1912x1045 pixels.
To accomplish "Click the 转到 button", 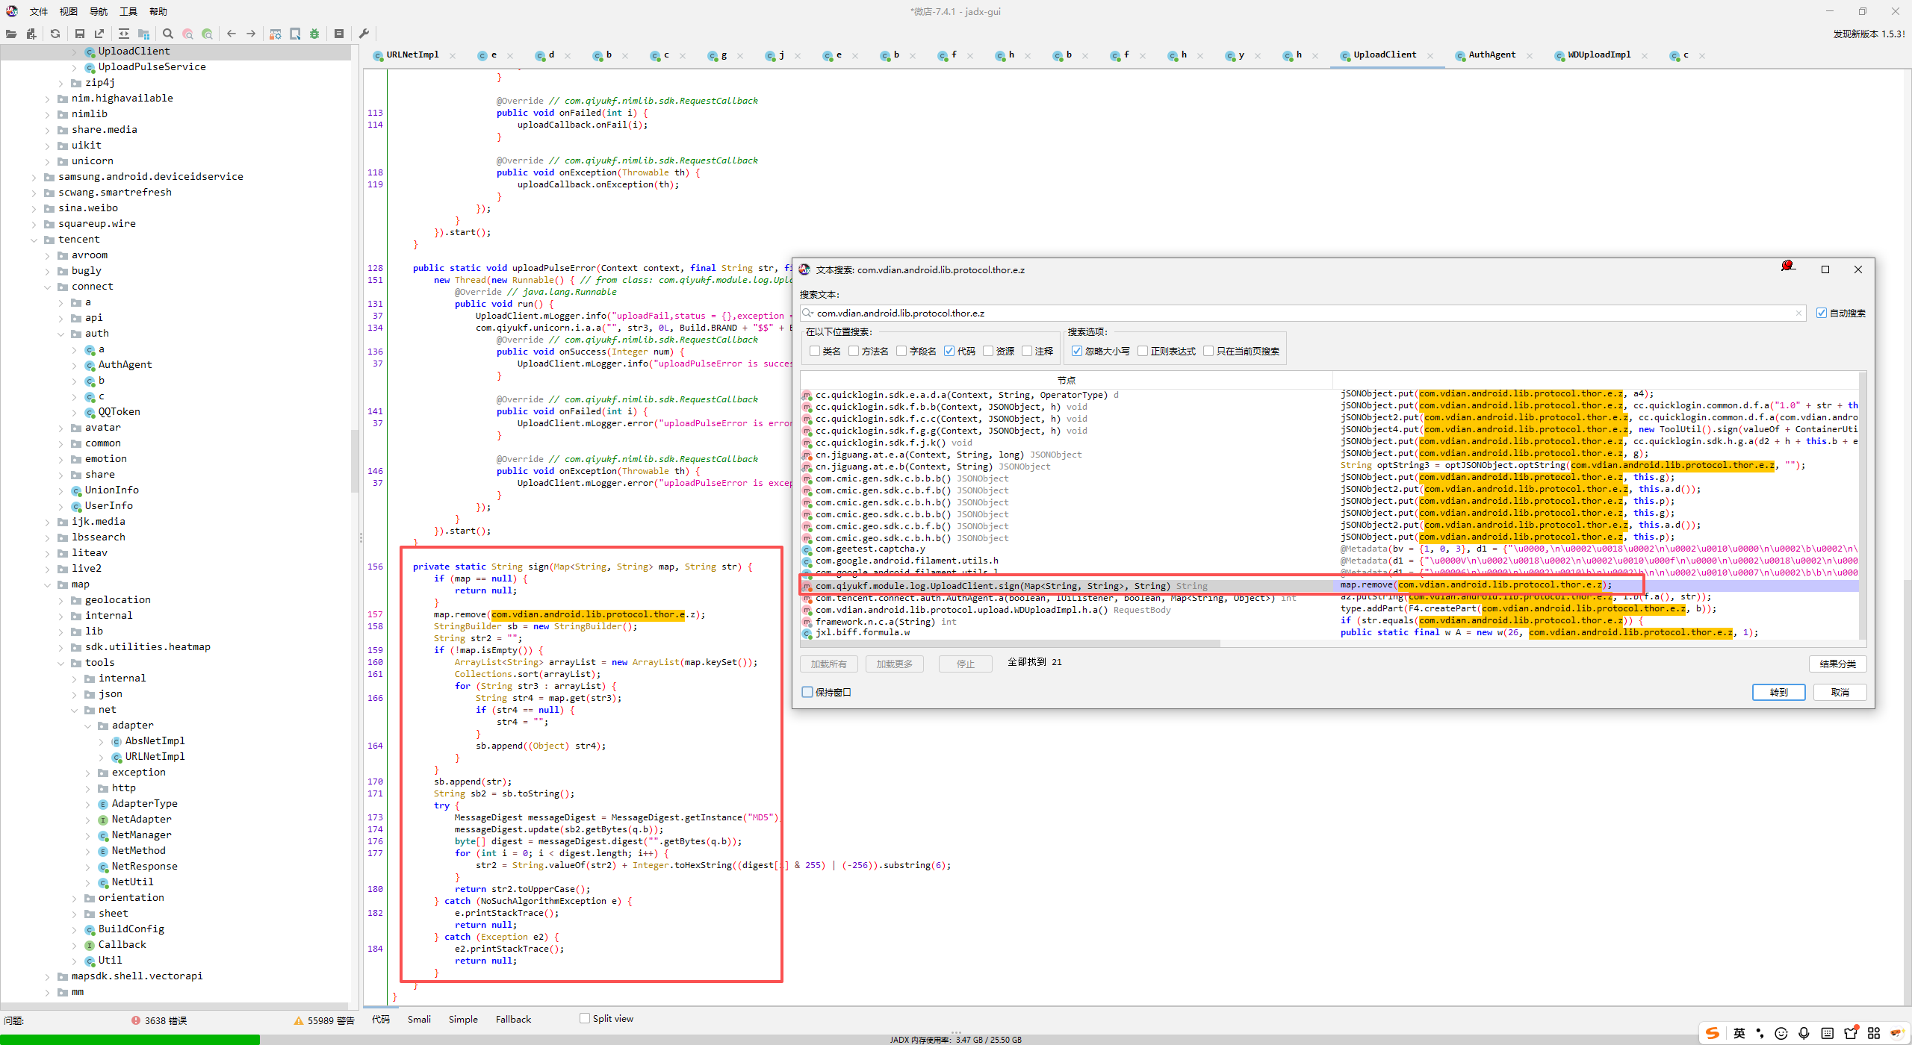I will (1778, 693).
